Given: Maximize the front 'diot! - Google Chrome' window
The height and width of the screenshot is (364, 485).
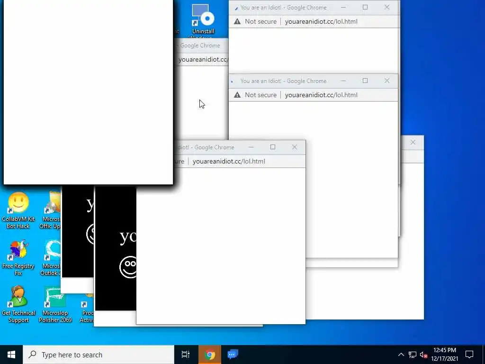Looking at the screenshot, I should point(272,147).
